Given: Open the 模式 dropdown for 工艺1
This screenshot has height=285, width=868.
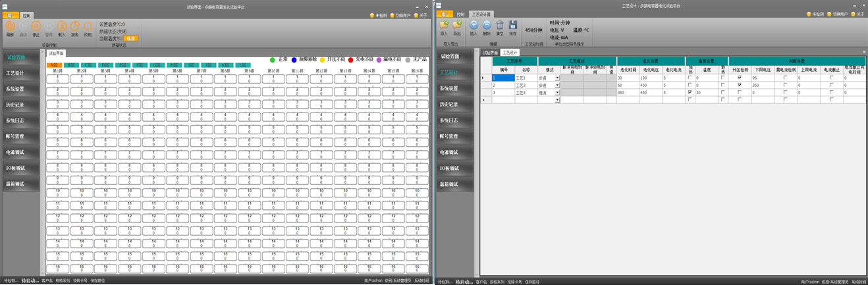Looking at the screenshot, I should (557, 78).
